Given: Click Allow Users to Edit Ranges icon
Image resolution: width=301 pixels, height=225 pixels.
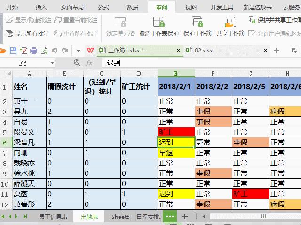Looking at the screenshot, I should 252,33.
